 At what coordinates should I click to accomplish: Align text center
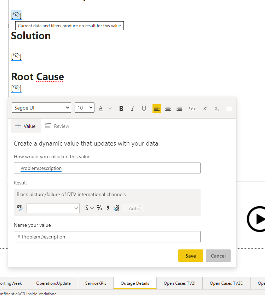(x=168, y=108)
